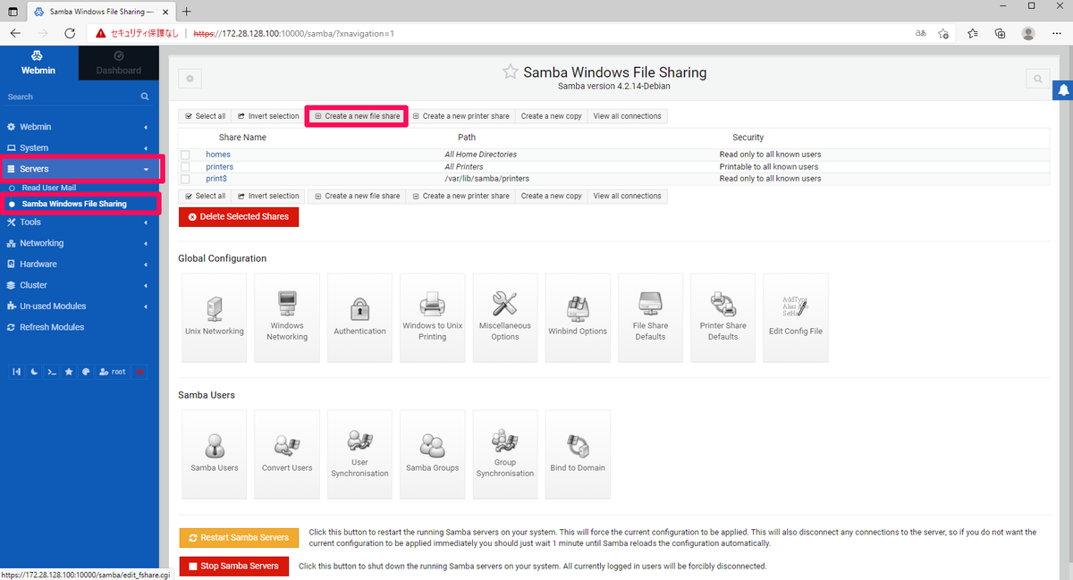The image size is (1073, 580).
Task: Collapse the Servers sidebar category
Action: click(x=80, y=169)
